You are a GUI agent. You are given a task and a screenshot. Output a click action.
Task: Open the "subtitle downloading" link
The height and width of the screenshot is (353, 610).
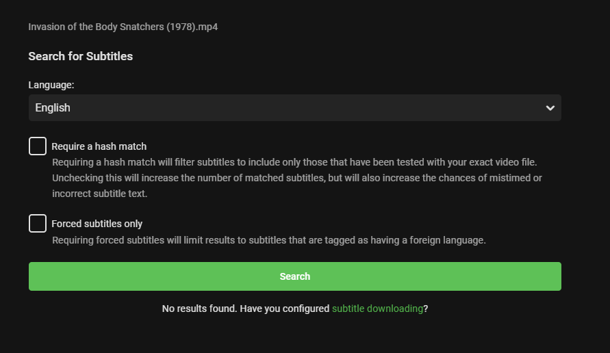[377, 309]
